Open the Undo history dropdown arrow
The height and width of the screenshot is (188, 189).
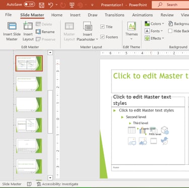tap(56, 5)
